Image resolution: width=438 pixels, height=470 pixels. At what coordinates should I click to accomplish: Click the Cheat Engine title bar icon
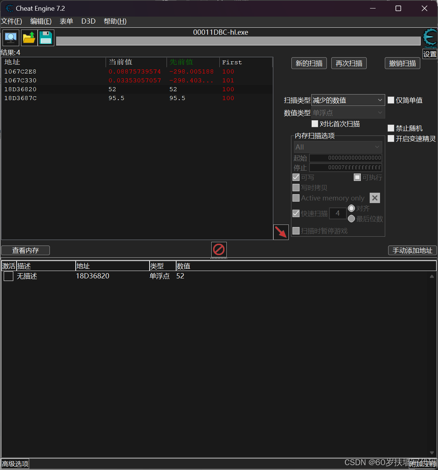[9, 8]
